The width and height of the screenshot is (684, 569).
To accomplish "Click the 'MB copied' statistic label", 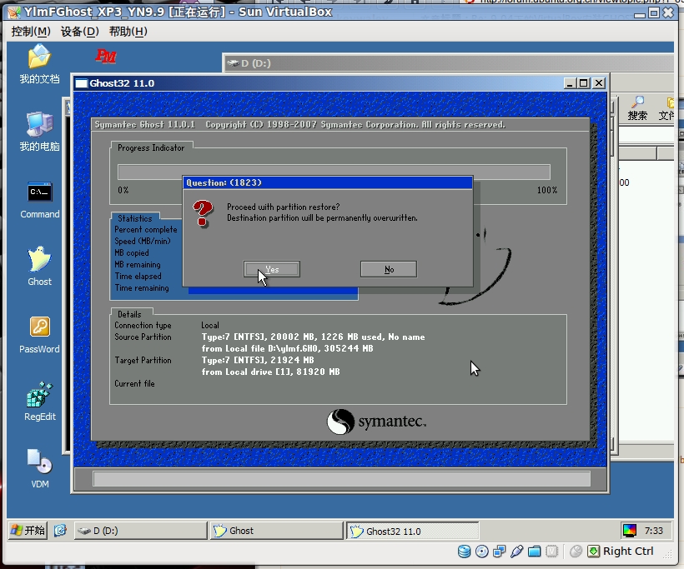I will tap(131, 252).
